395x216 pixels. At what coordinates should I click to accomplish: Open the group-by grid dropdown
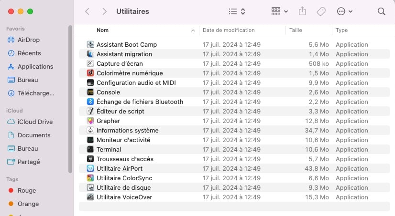point(280,11)
